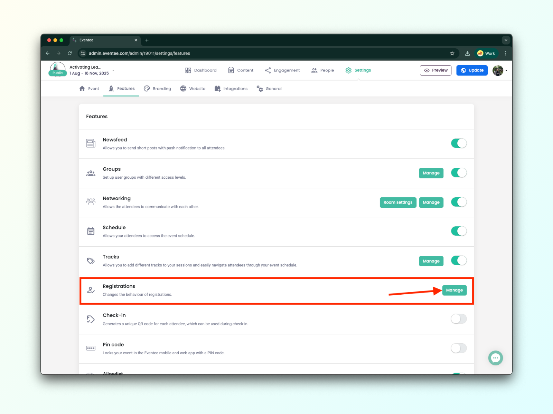Image resolution: width=553 pixels, height=414 pixels.
Task: Bookmark this page with the star icon
Action: [452, 53]
